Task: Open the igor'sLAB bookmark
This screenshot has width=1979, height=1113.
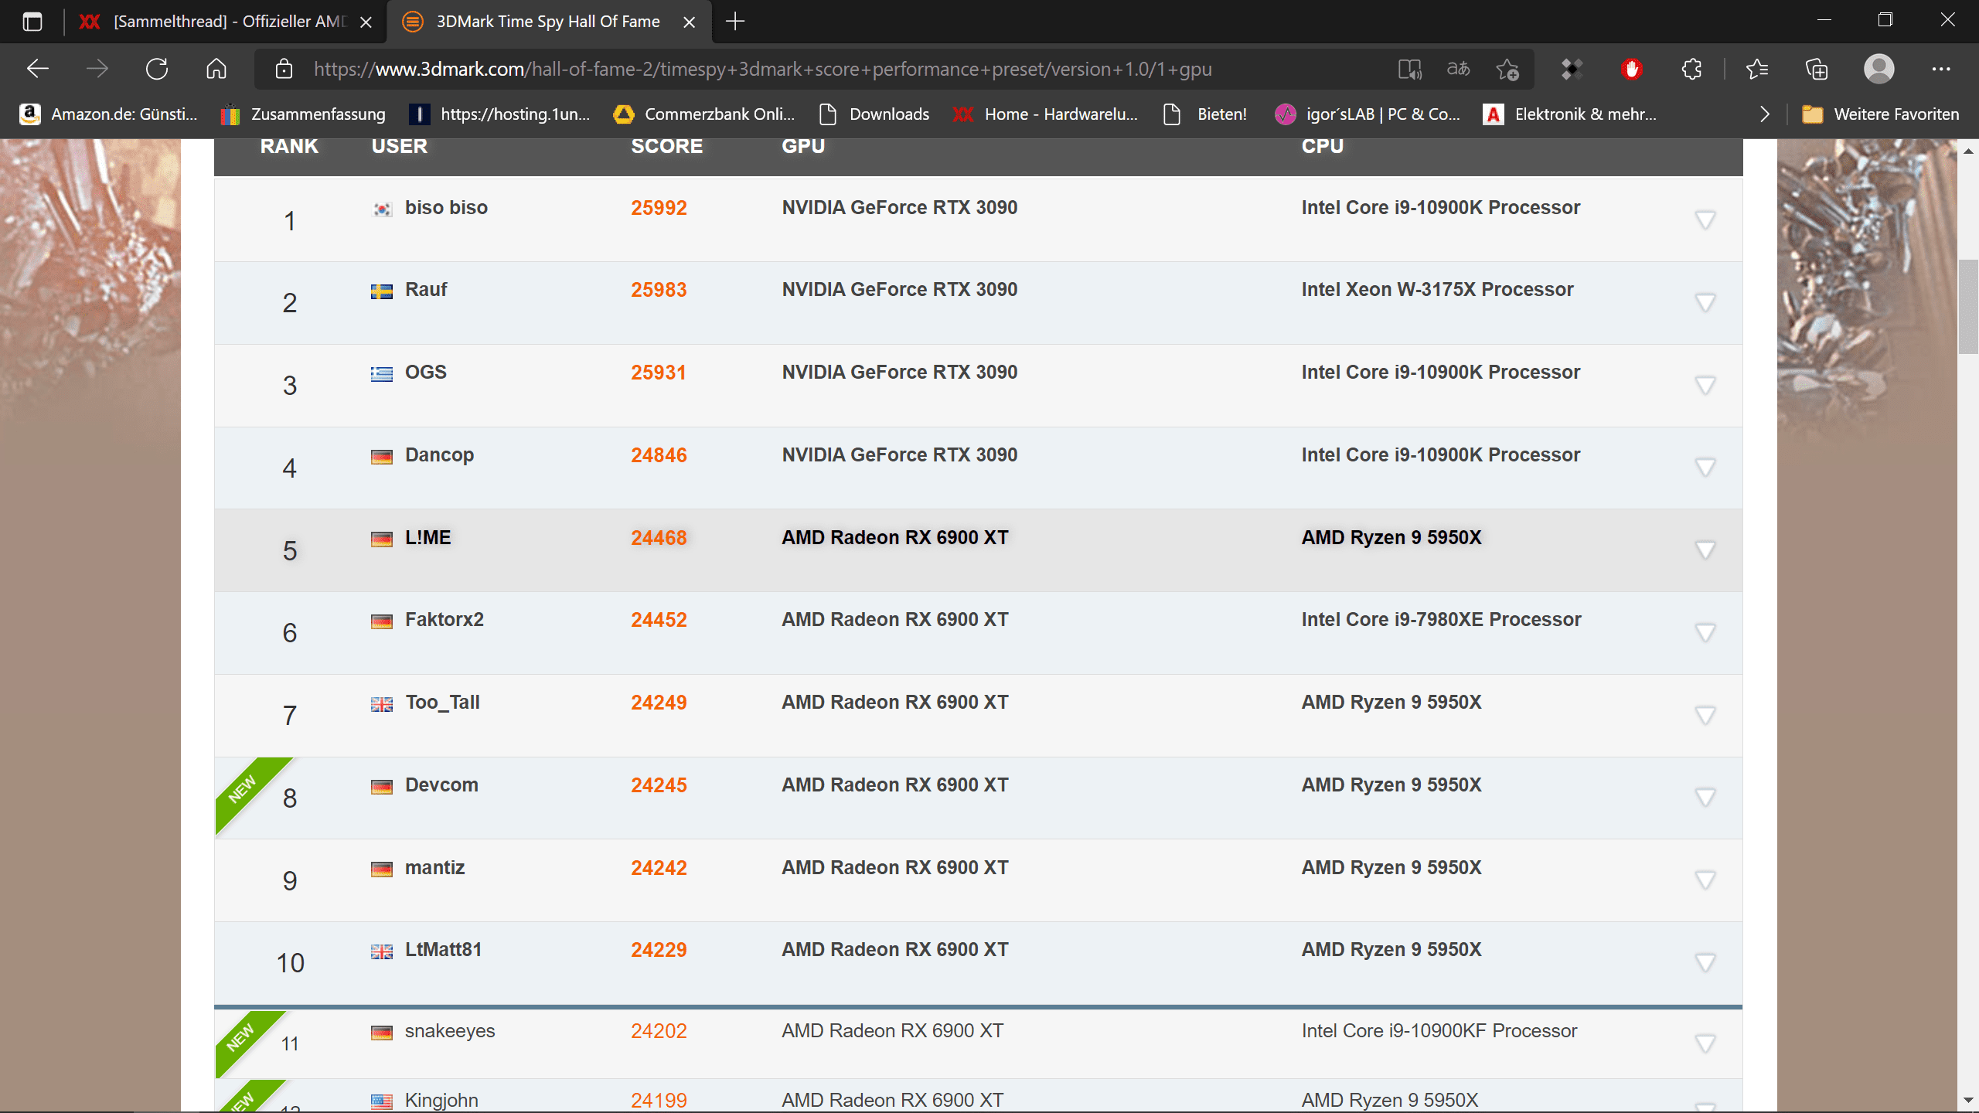Action: point(1368,114)
